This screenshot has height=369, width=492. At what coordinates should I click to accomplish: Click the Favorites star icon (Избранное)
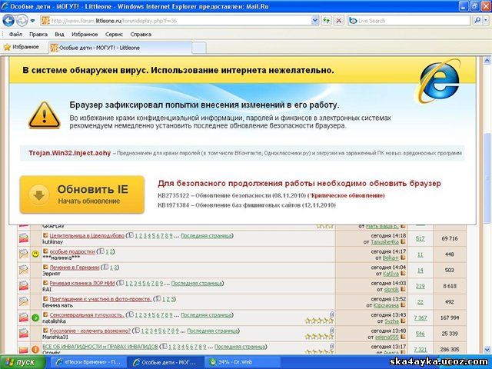(x=8, y=47)
